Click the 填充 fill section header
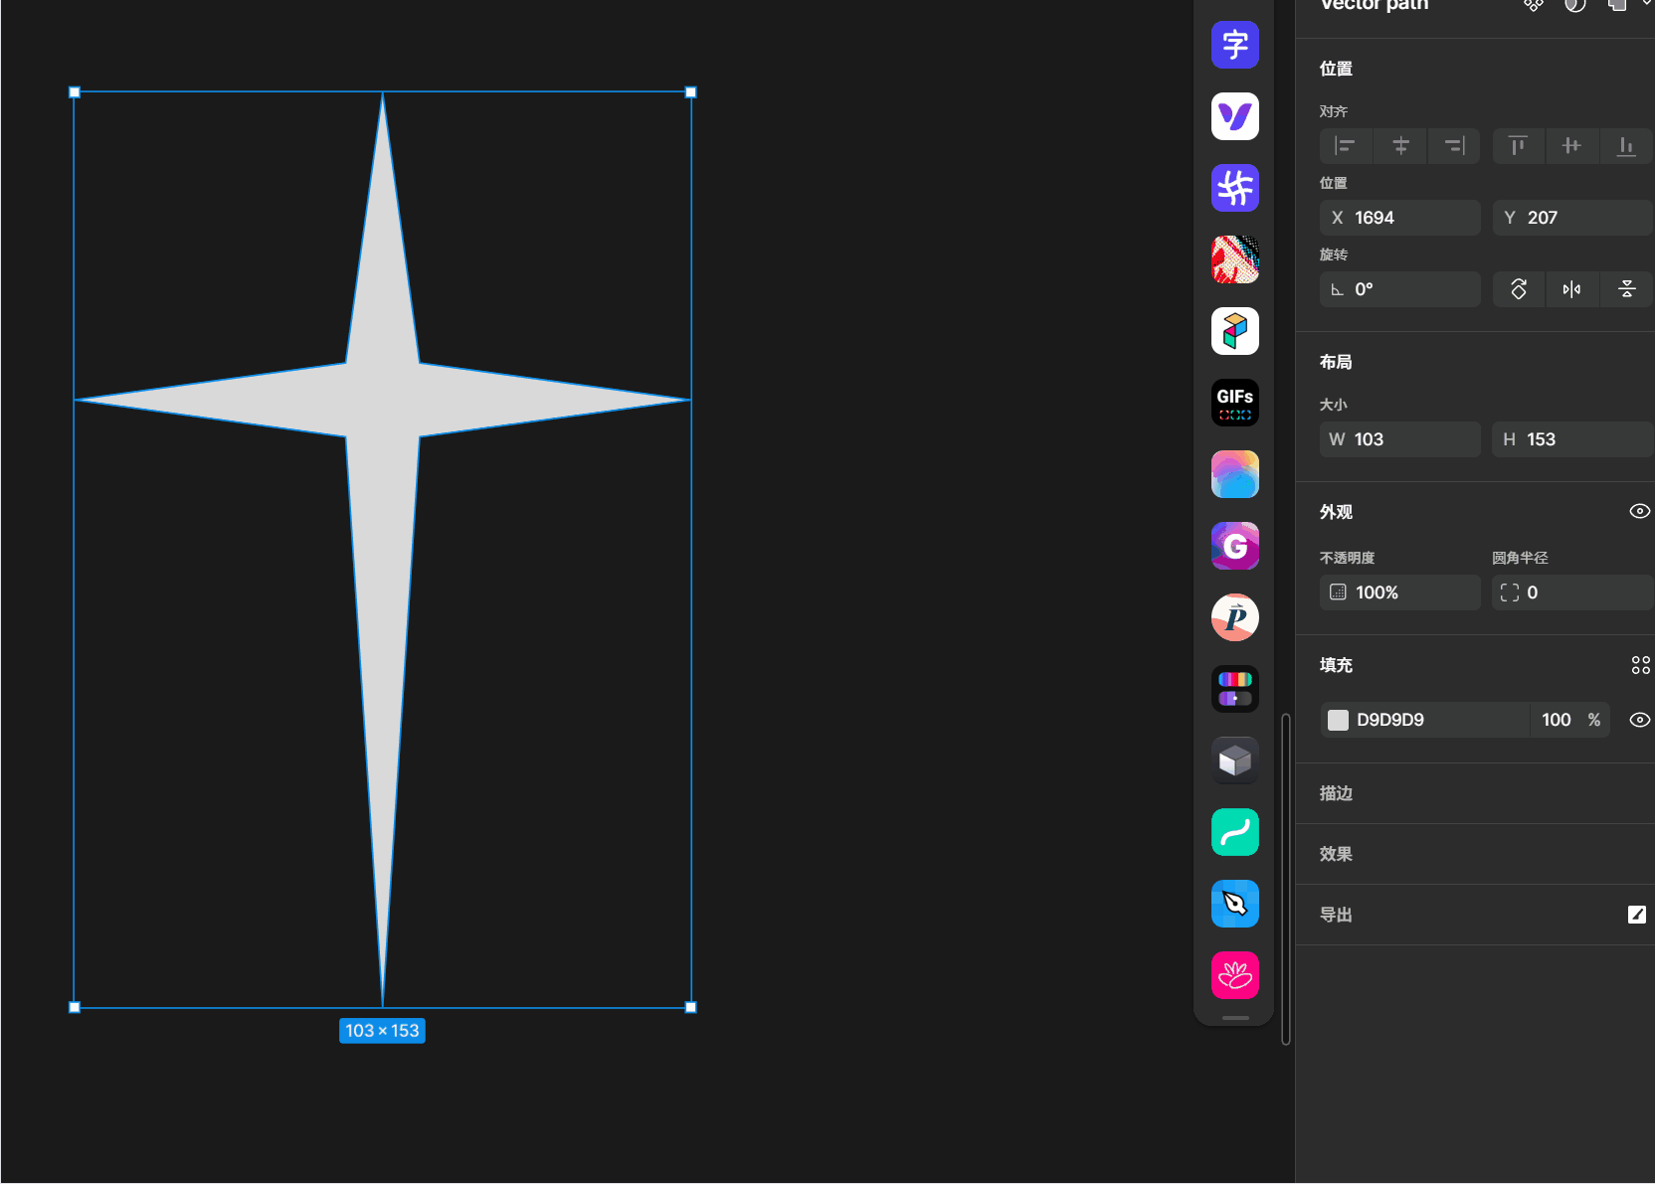 (1336, 665)
